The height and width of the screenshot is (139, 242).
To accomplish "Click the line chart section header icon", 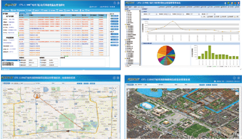I will tap(142, 19).
